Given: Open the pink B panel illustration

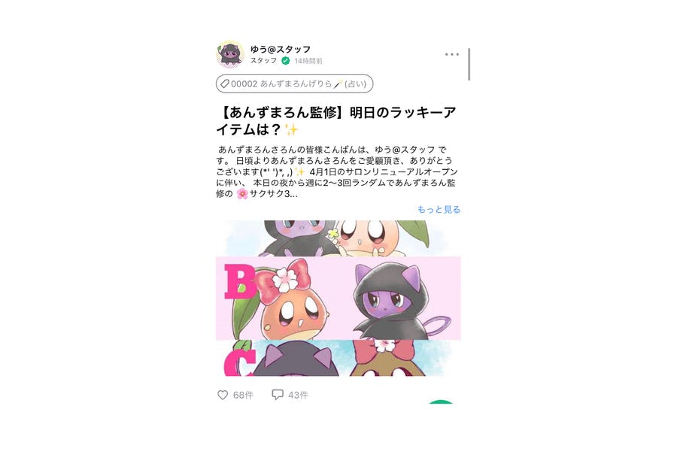Looking at the screenshot, I should 338,299.
